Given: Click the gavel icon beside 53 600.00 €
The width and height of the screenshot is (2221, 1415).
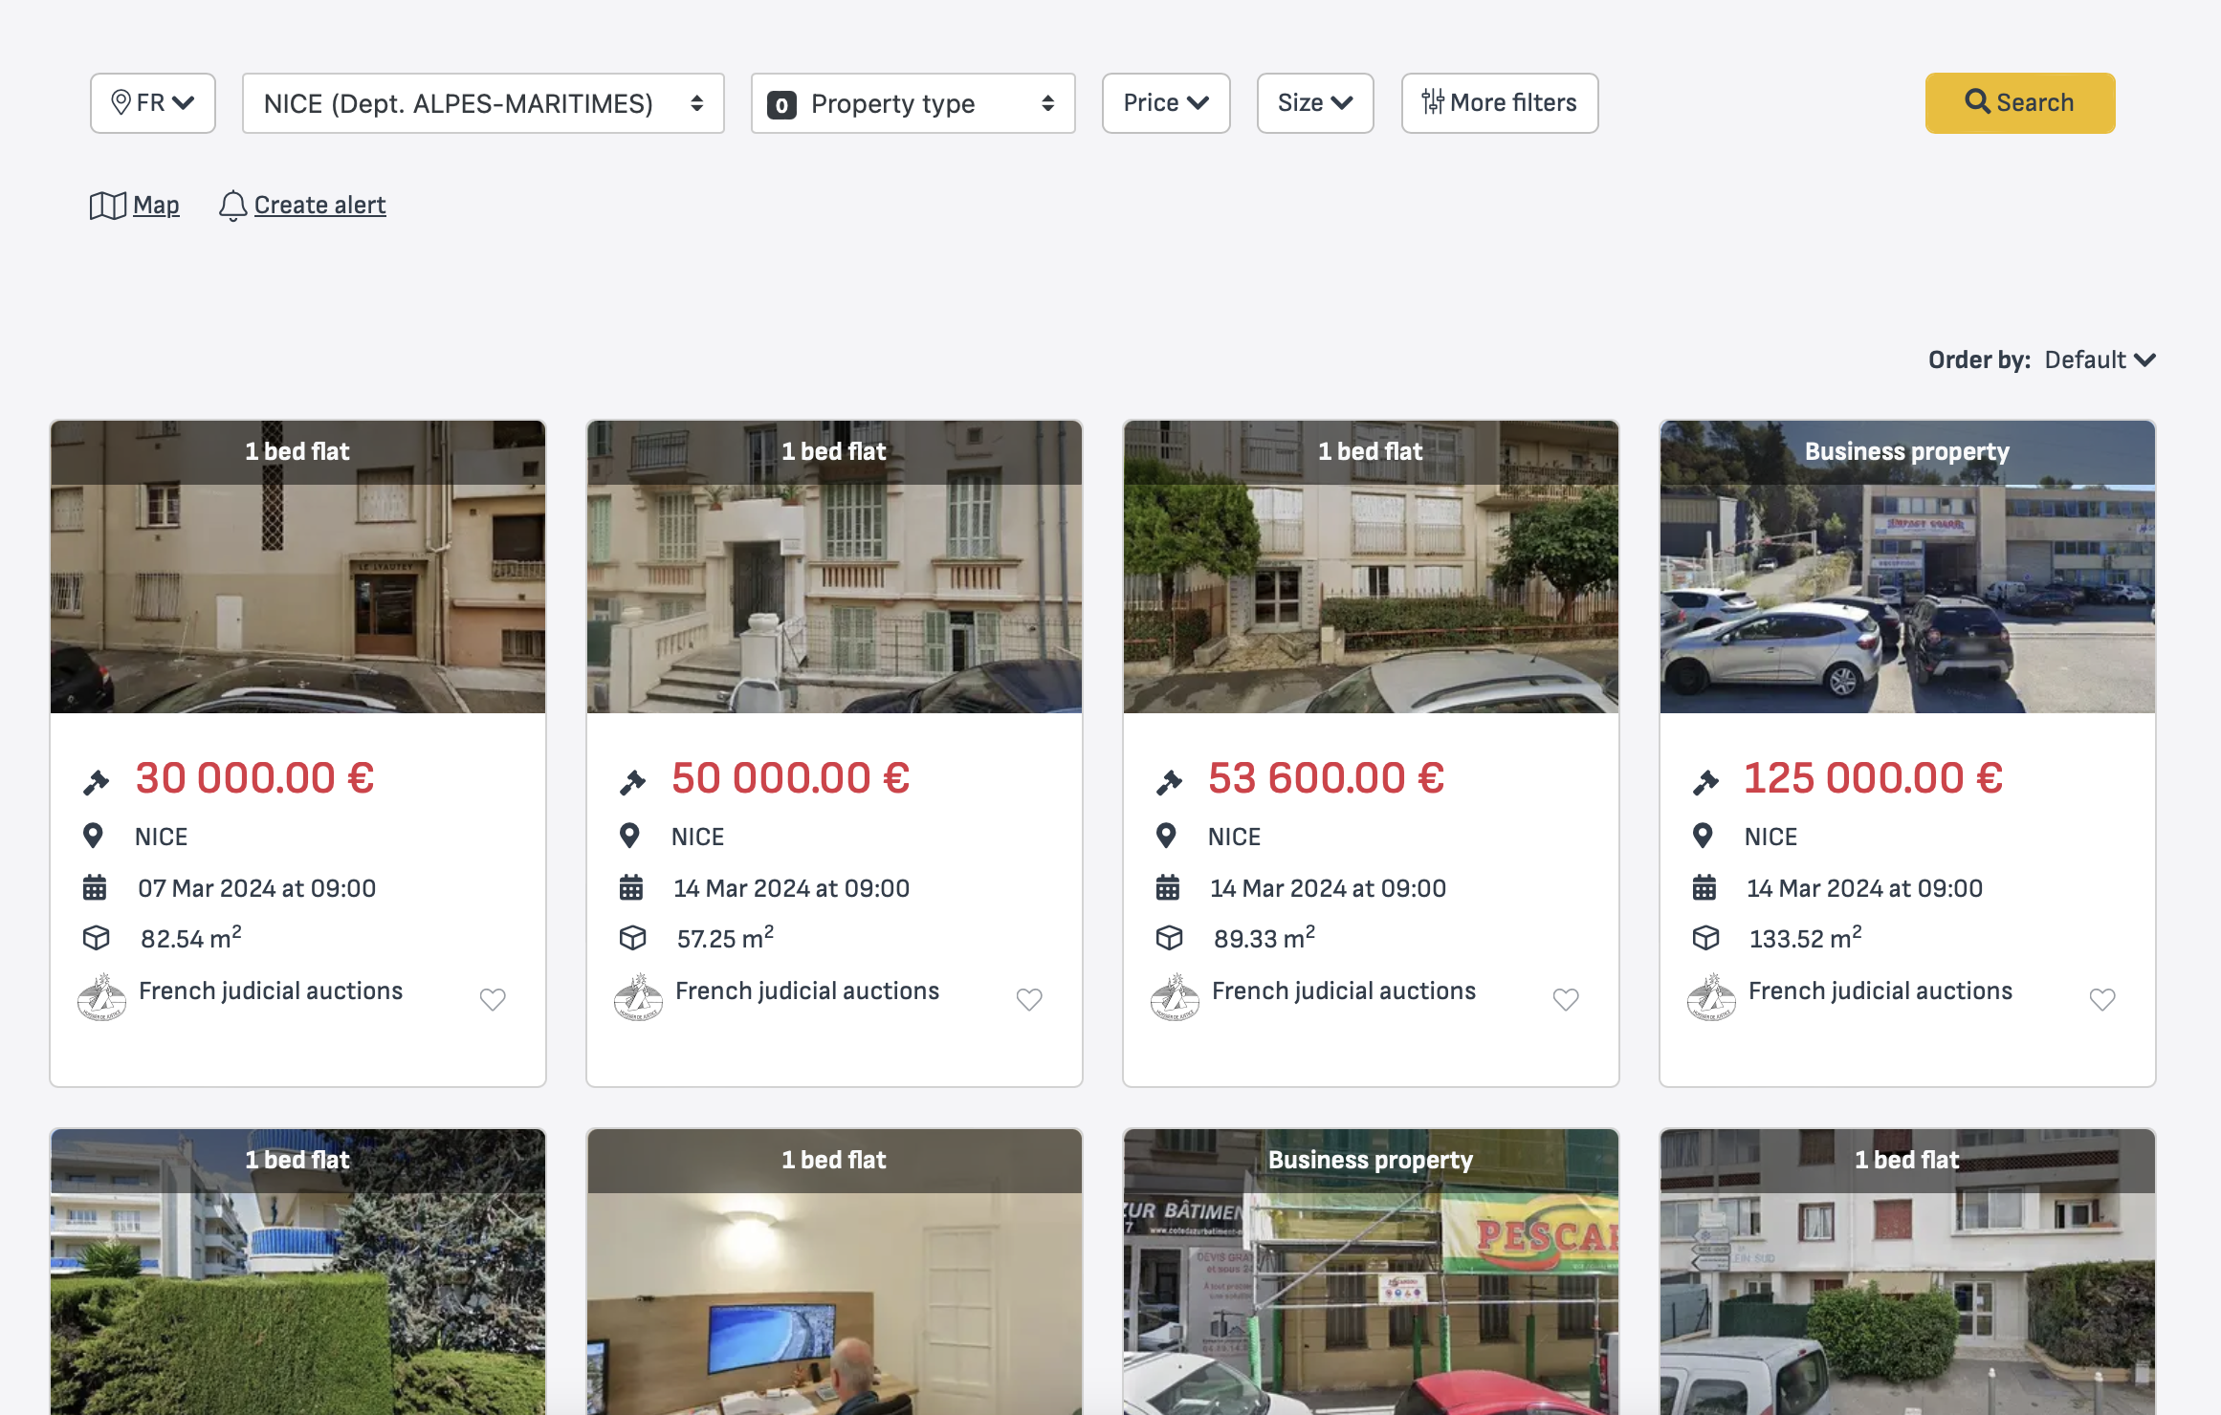Looking at the screenshot, I should [1169, 782].
